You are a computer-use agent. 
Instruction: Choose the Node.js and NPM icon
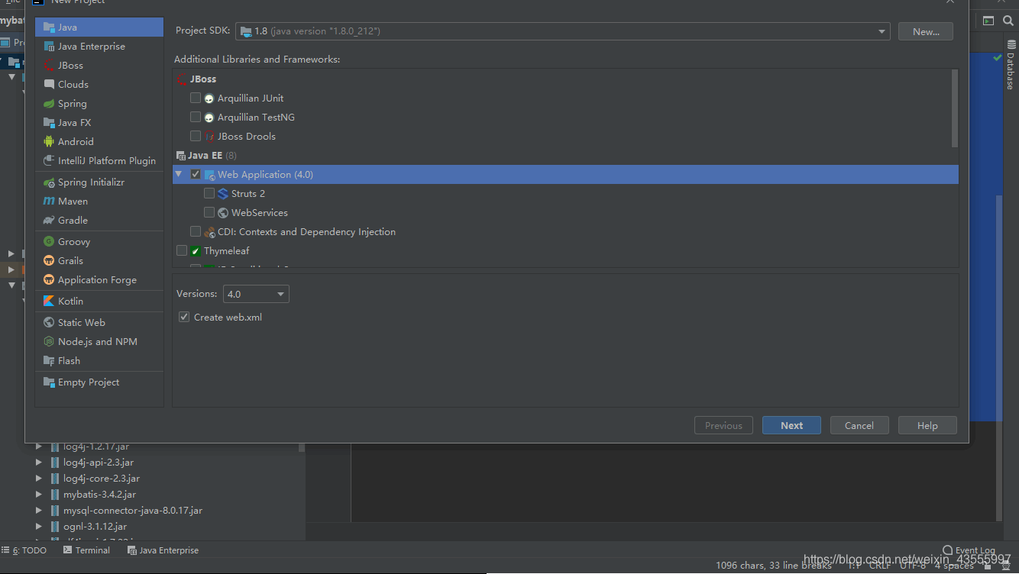pyautogui.click(x=49, y=341)
